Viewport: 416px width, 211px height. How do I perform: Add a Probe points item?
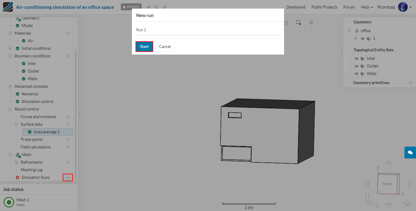68,139
